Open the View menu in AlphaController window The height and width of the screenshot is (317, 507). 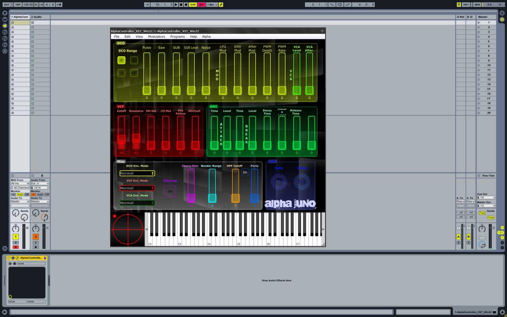139,36
